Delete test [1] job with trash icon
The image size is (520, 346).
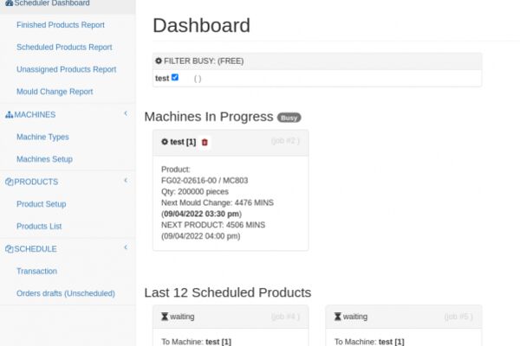pyautogui.click(x=205, y=142)
